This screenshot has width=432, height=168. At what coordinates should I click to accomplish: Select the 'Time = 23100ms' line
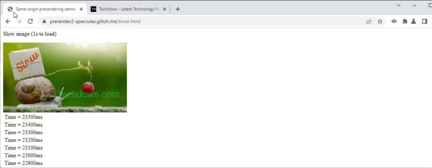click(x=24, y=148)
